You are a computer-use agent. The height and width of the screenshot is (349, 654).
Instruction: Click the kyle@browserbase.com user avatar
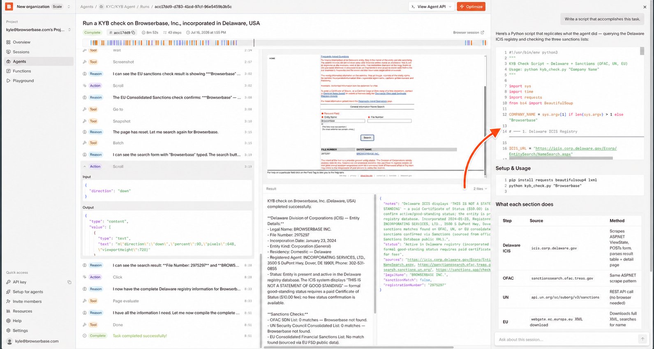pyautogui.click(x=9, y=341)
